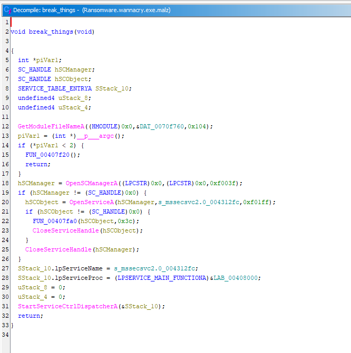Click uStack_4 assignment on line 30
Image resolution: width=351 pixels, height=353 pixels.
point(33,297)
